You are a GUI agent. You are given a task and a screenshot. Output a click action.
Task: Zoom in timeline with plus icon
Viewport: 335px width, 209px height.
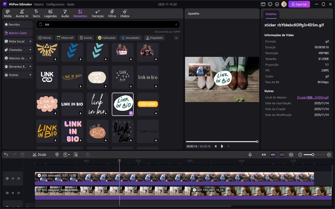pyautogui.click(x=329, y=155)
